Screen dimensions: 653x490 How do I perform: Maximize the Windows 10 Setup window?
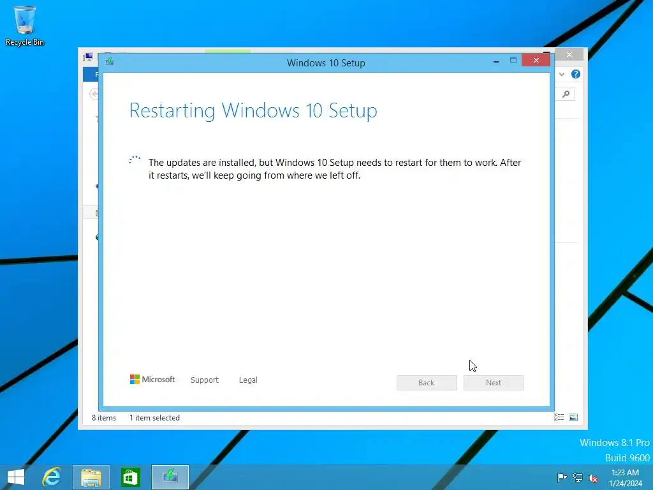513,61
